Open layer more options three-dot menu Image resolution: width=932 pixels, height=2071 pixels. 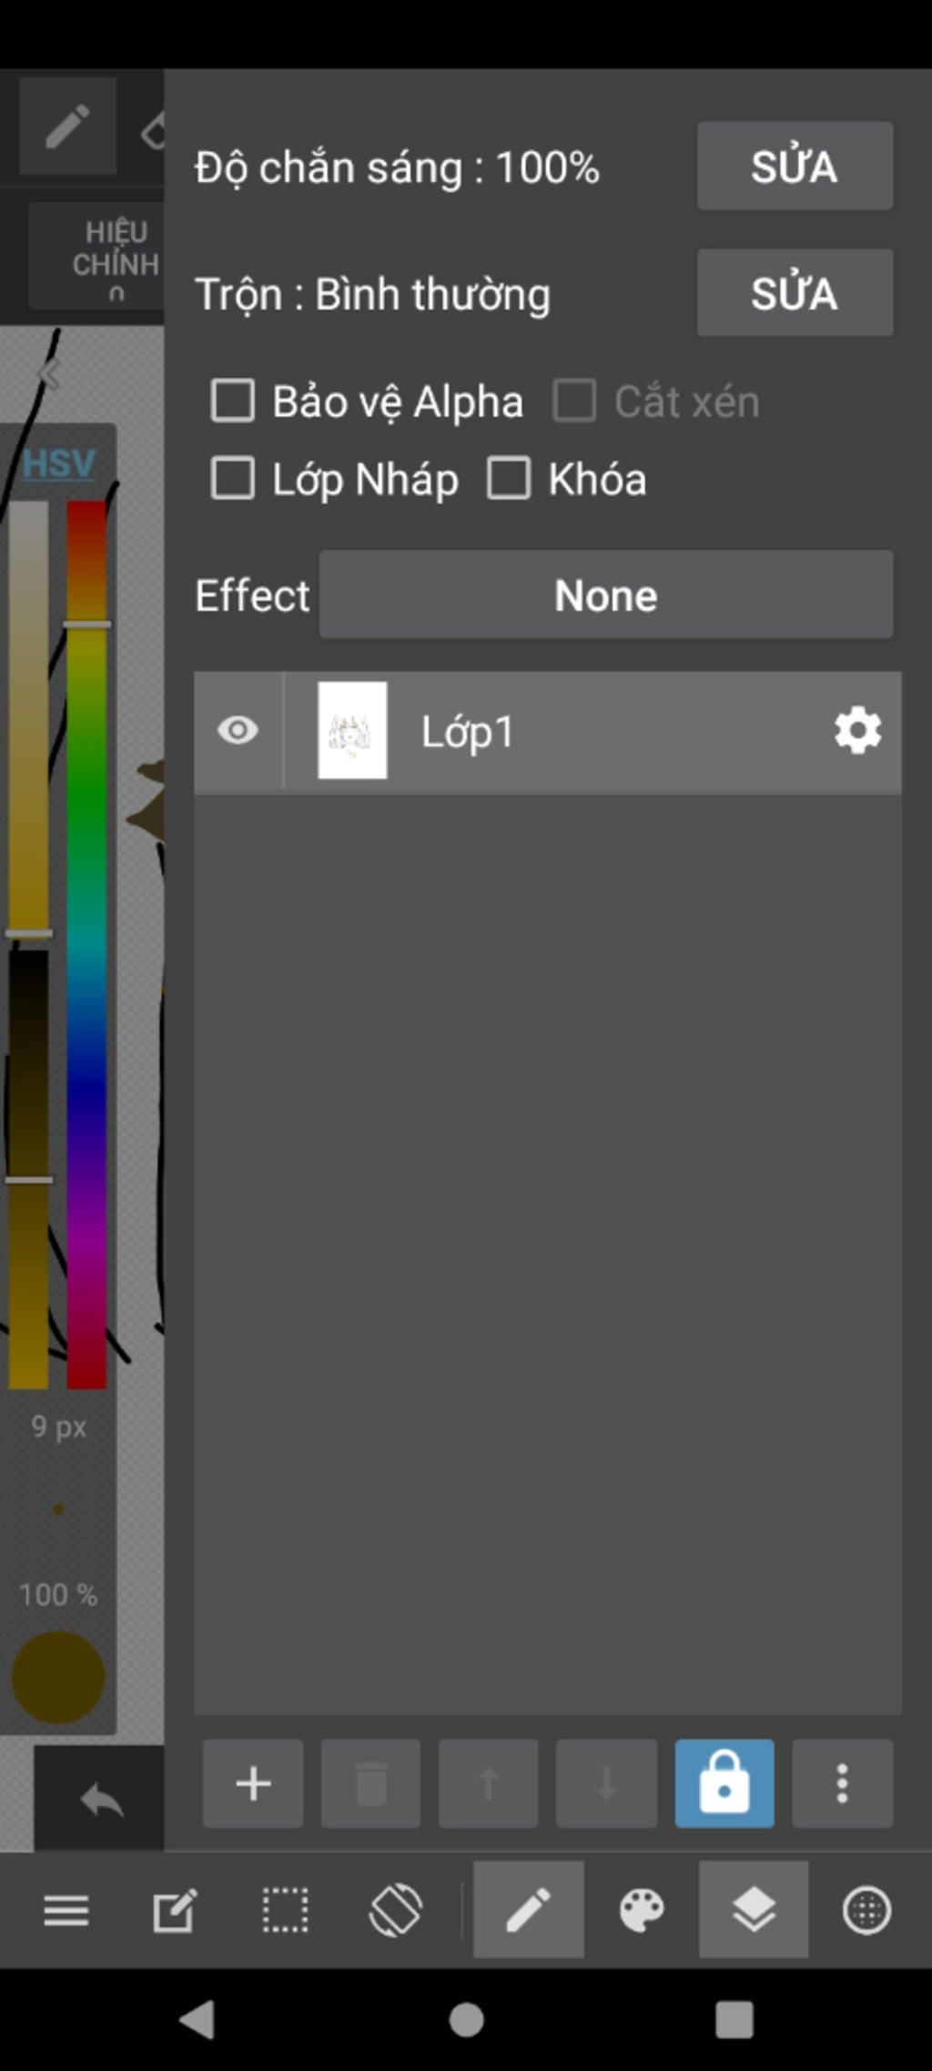point(843,1783)
